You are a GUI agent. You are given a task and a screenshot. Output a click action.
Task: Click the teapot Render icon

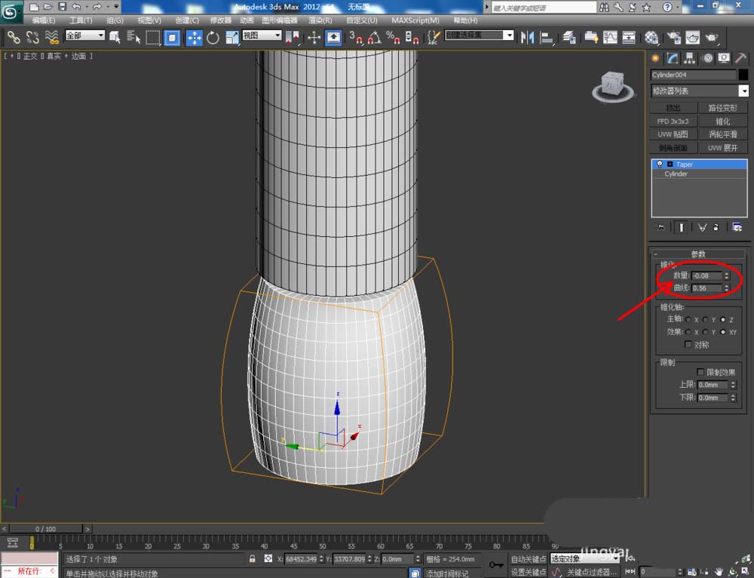click(x=710, y=37)
